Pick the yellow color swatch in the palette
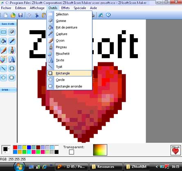 click(25, 147)
